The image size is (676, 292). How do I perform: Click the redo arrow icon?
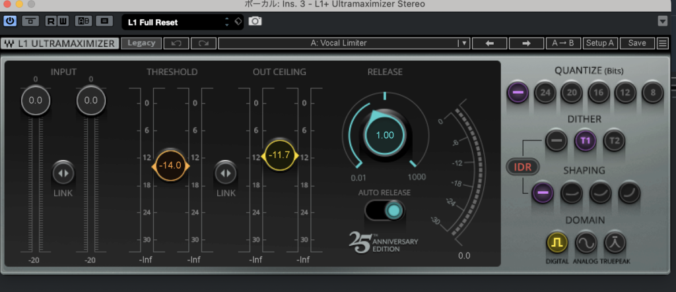[x=203, y=44]
